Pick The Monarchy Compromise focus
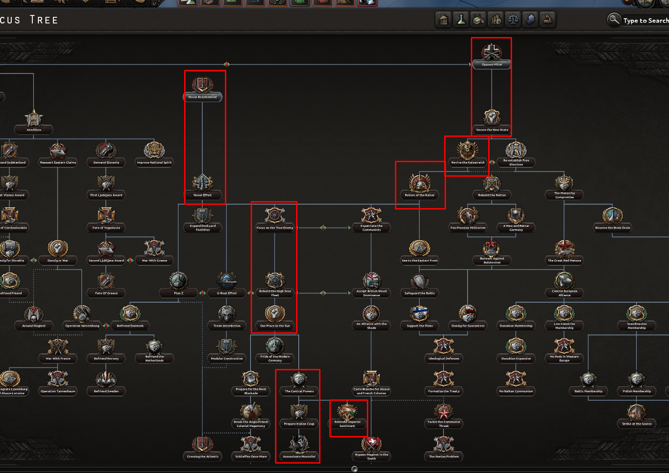This screenshot has height=473, width=669. 564,187
